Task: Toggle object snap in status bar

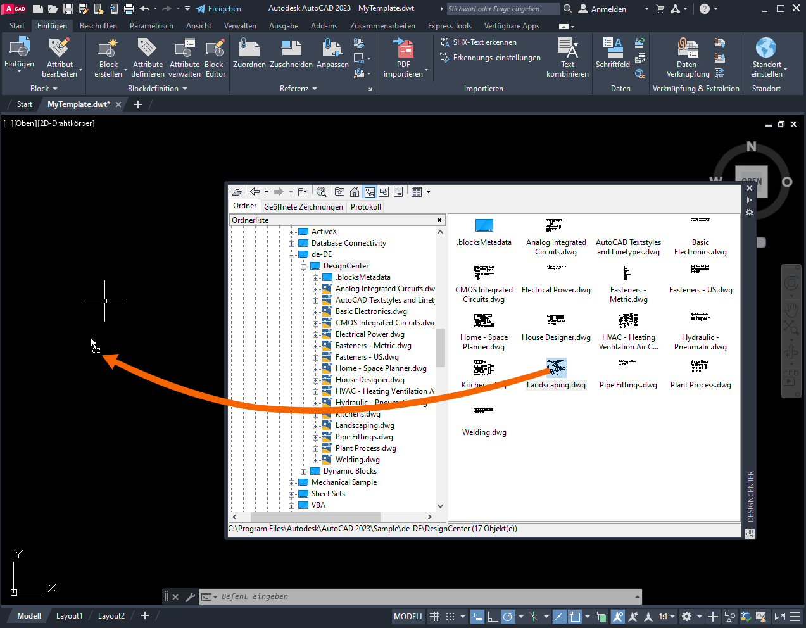Action: pyautogui.click(x=575, y=616)
